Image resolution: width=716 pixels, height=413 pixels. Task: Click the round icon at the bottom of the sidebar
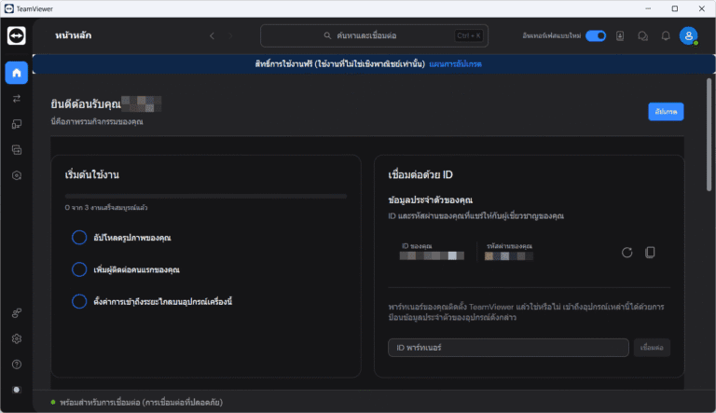tap(17, 390)
